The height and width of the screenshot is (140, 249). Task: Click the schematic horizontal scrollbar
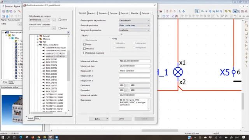[x=160, y=131]
